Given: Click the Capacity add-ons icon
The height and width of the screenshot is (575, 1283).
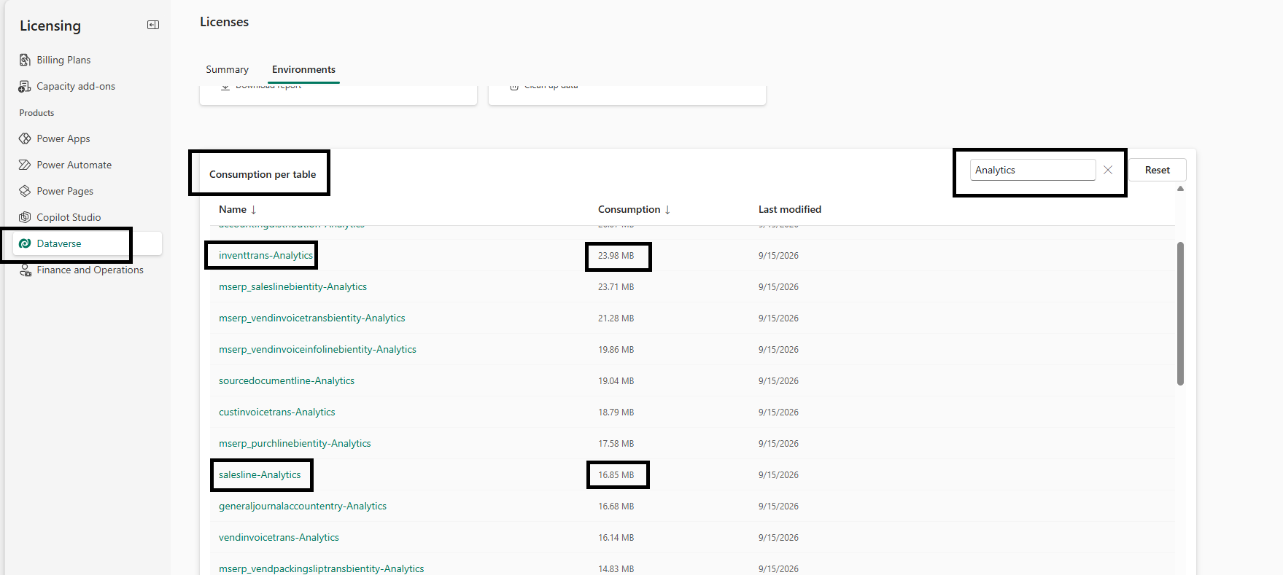Looking at the screenshot, I should coord(25,86).
